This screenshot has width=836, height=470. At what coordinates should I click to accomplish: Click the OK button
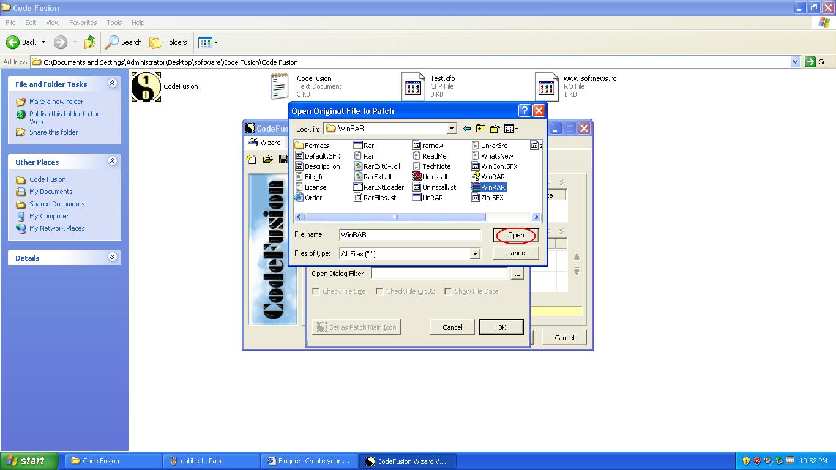(x=501, y=327)
